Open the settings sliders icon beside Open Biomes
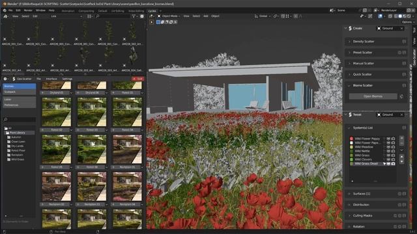417x234 pixels. [401, 97]
